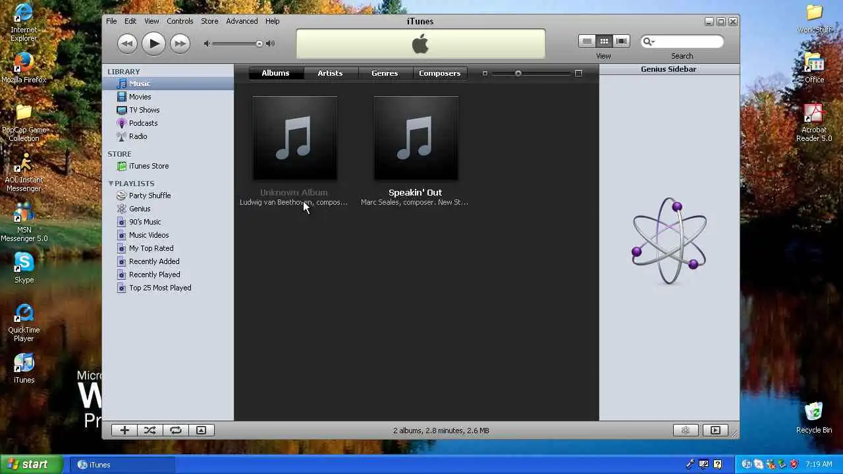Image resolution: width=843 pixels, height=474 pixels.
Task: Skip forward with the Next track button
Action: (x=180, y=43)
